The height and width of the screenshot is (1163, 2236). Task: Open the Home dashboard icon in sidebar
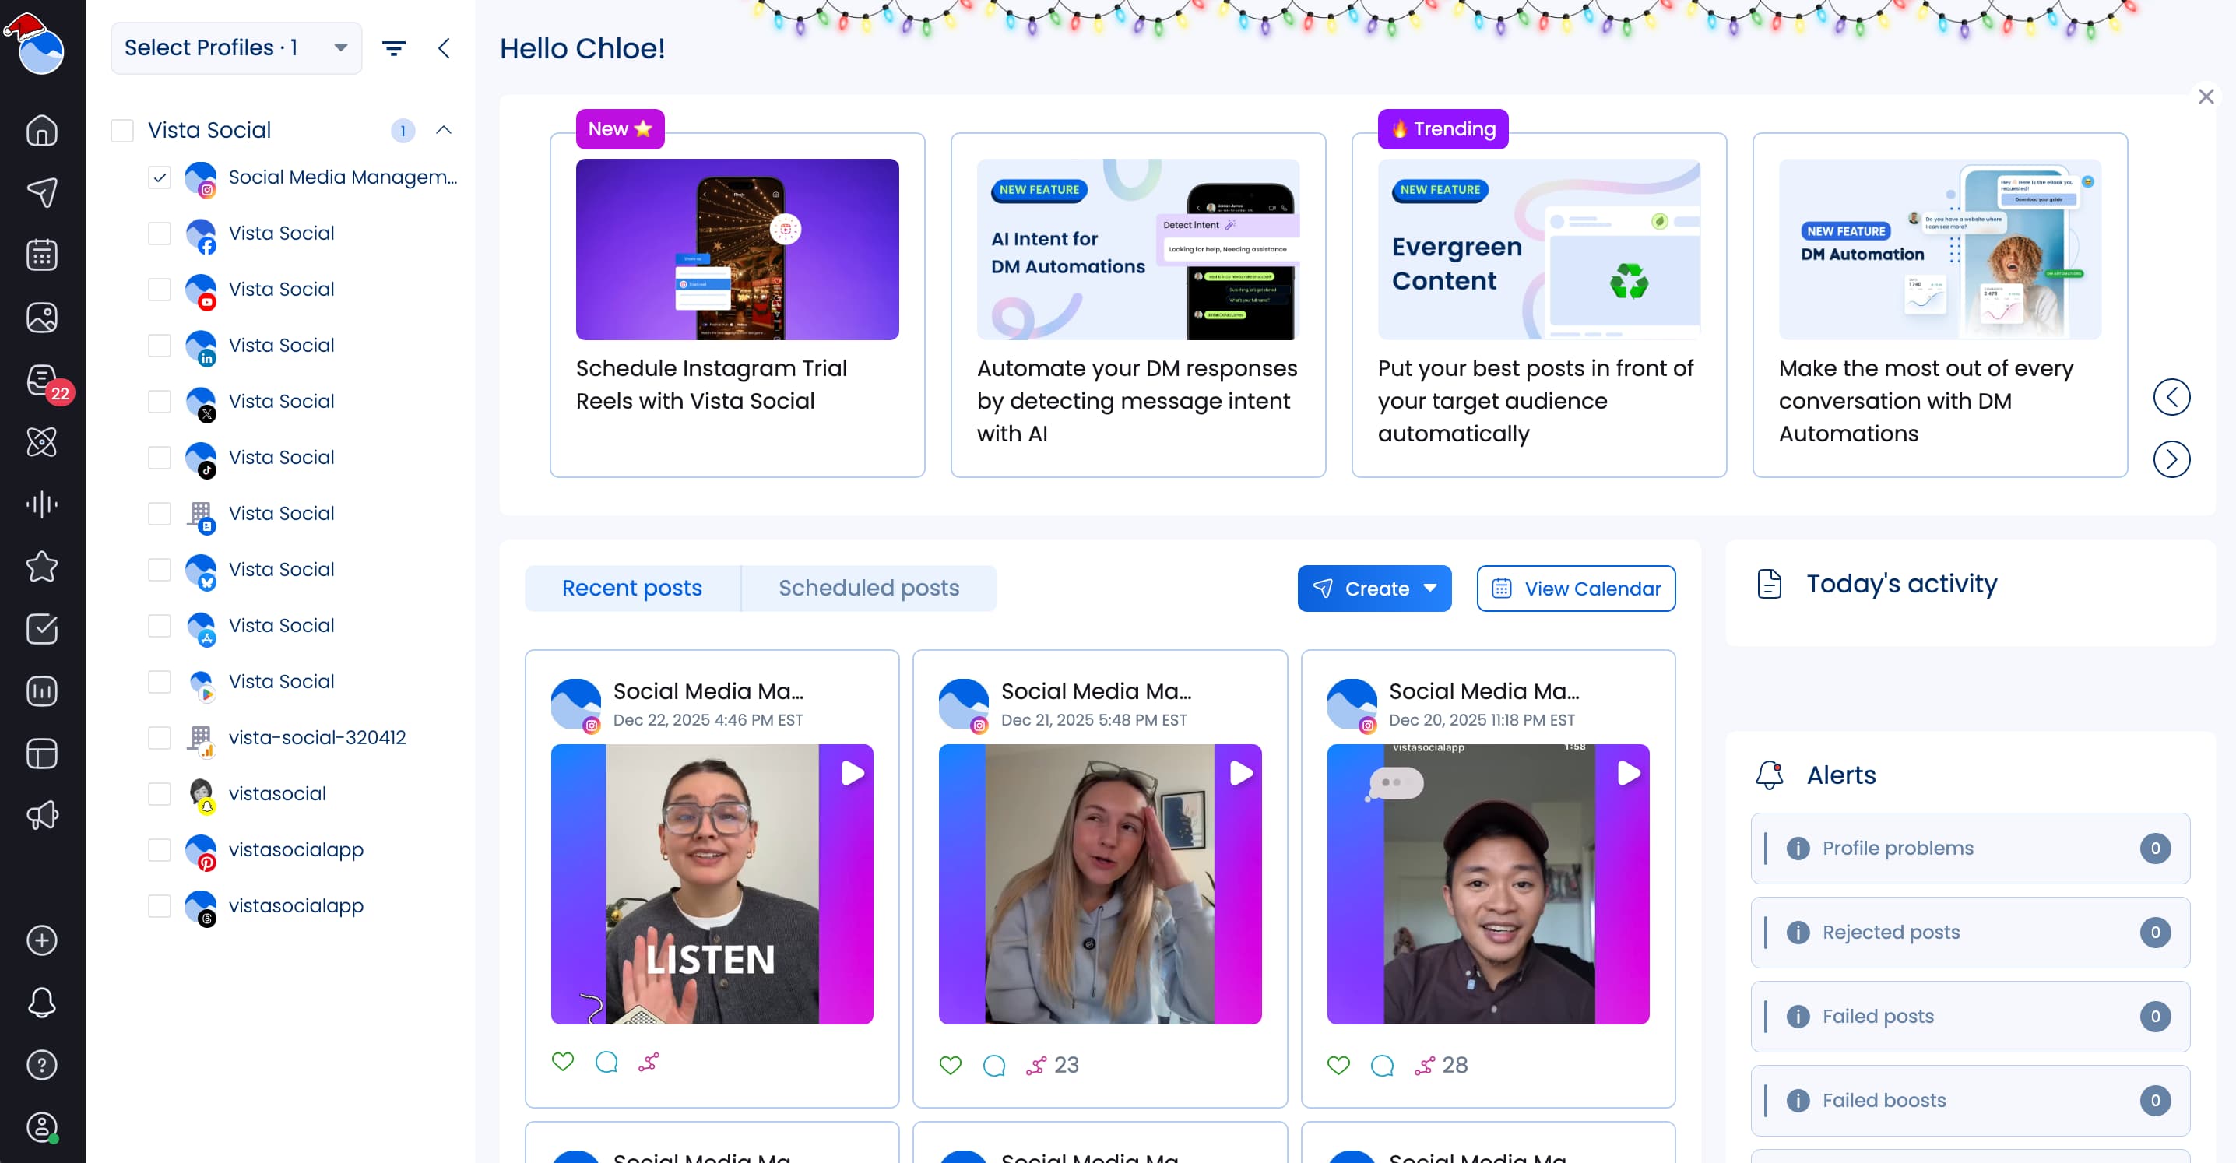pyautogui.click(x=42, y=130)
